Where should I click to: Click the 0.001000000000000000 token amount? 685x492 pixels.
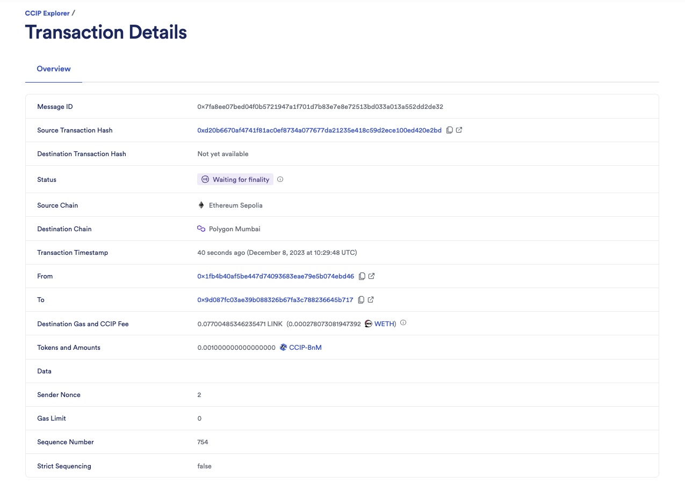point(236,348)
